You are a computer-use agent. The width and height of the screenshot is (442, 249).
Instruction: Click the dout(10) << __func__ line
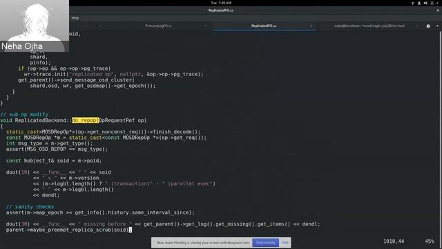58,172
